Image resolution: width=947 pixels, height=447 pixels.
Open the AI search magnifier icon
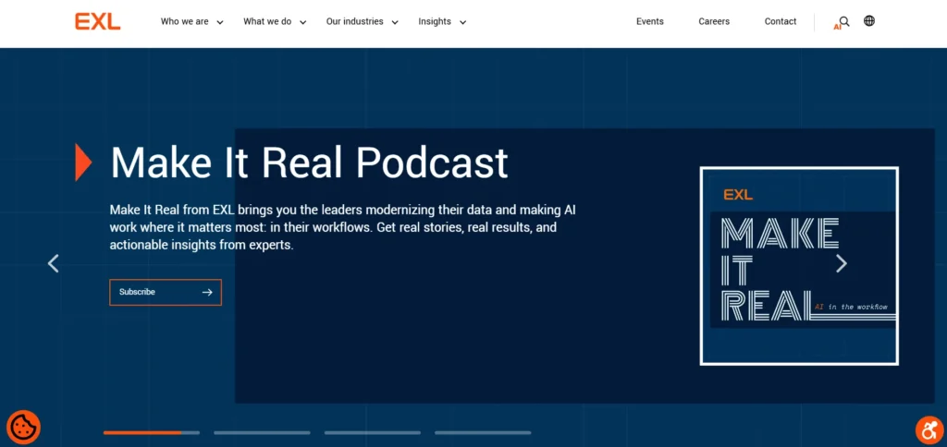[x=843, y=22]
